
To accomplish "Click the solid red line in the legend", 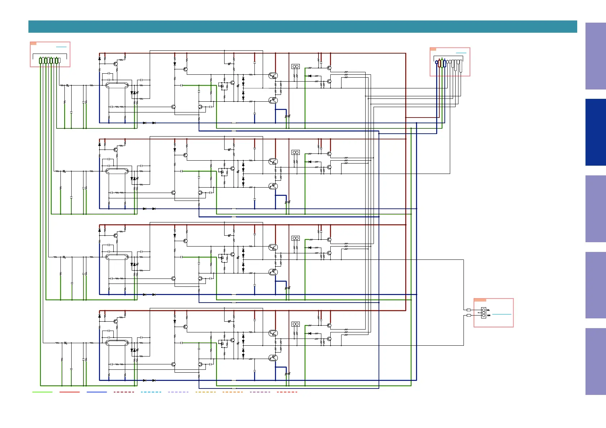I will click(x=69, y=392).
